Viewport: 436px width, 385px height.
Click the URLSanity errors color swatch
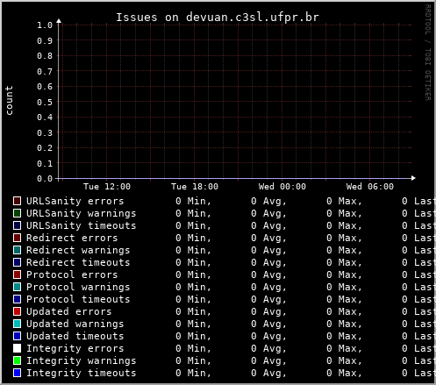point(17,201)
